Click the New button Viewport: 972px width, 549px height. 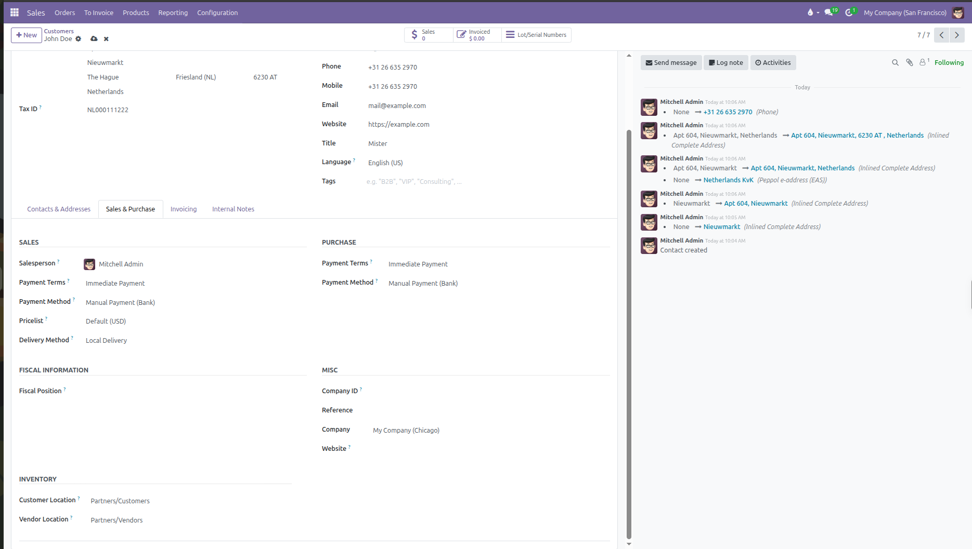[27, 35]
